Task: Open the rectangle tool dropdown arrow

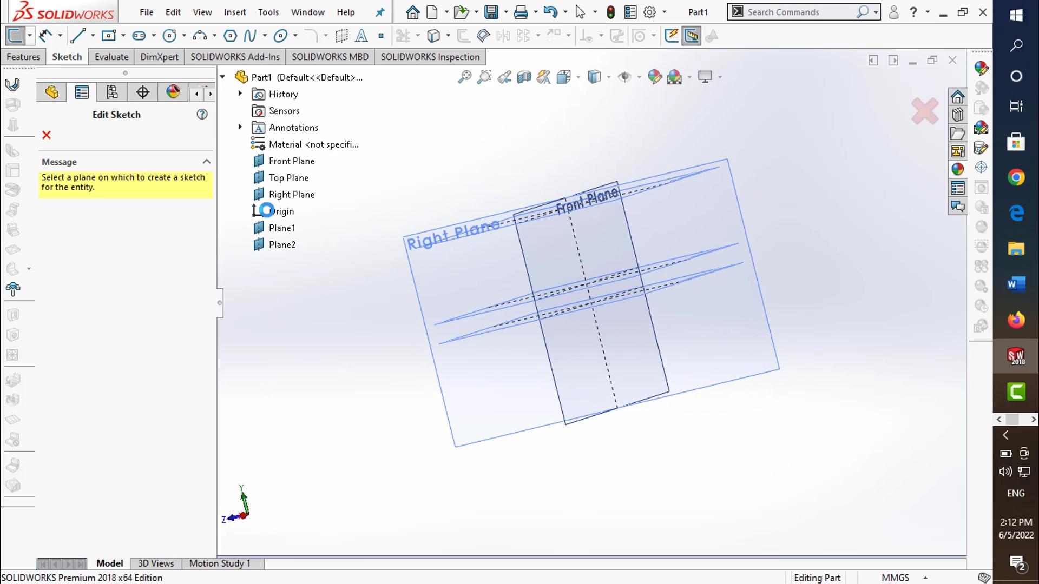Action: [x=123, y=36]
